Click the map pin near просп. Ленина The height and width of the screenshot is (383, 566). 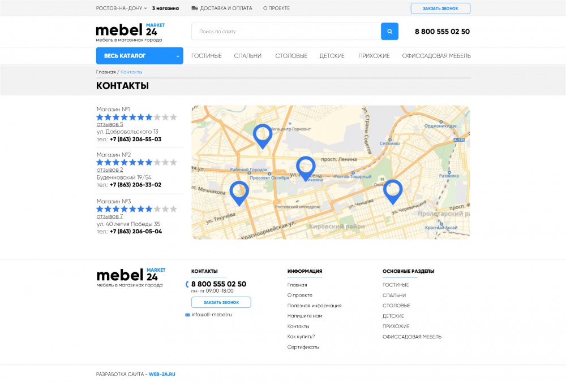click(x=306, y=168)
